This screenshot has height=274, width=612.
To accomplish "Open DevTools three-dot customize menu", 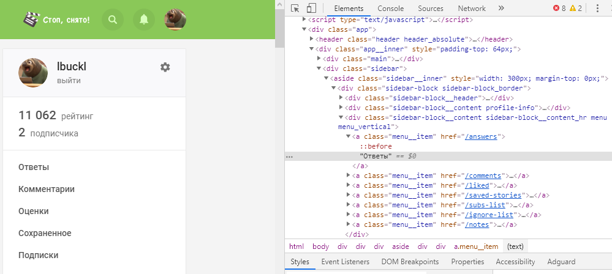I will [x=597, y=9].
